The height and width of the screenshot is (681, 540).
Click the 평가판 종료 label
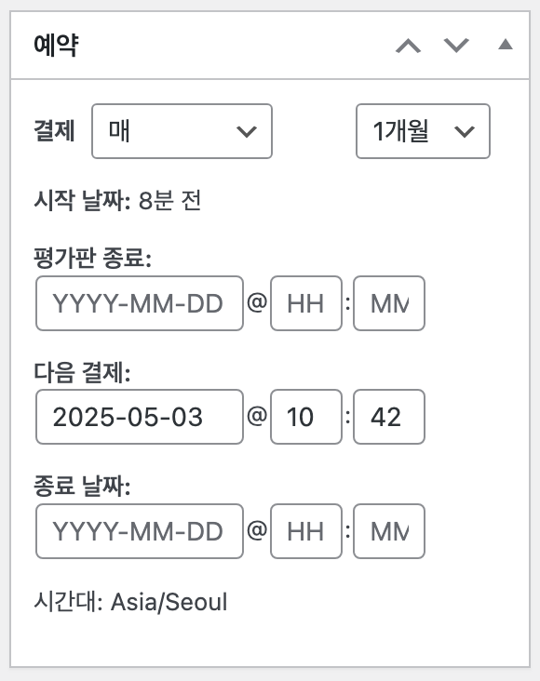coord(92,258)
